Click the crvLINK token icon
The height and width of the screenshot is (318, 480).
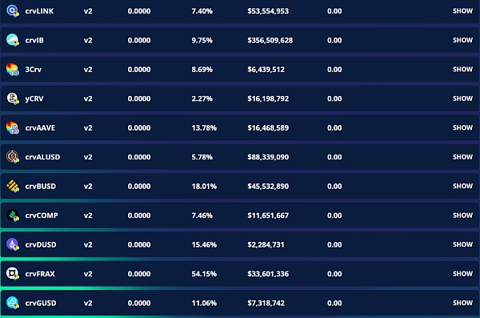click(x=13, y=10)
